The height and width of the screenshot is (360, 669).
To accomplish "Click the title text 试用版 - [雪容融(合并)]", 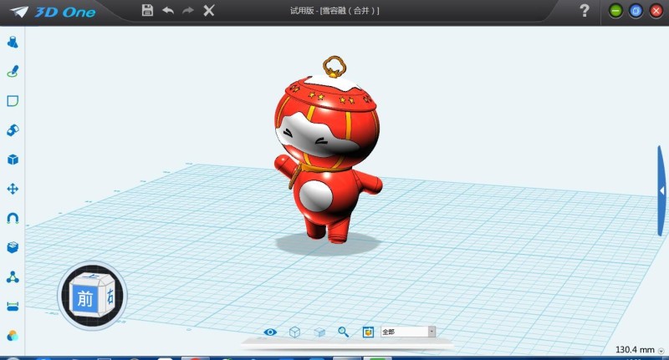I will (x=334, y=11).
